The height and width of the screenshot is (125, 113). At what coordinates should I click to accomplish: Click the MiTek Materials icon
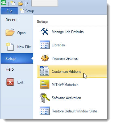pyautogui.click(x=45, y=84)
